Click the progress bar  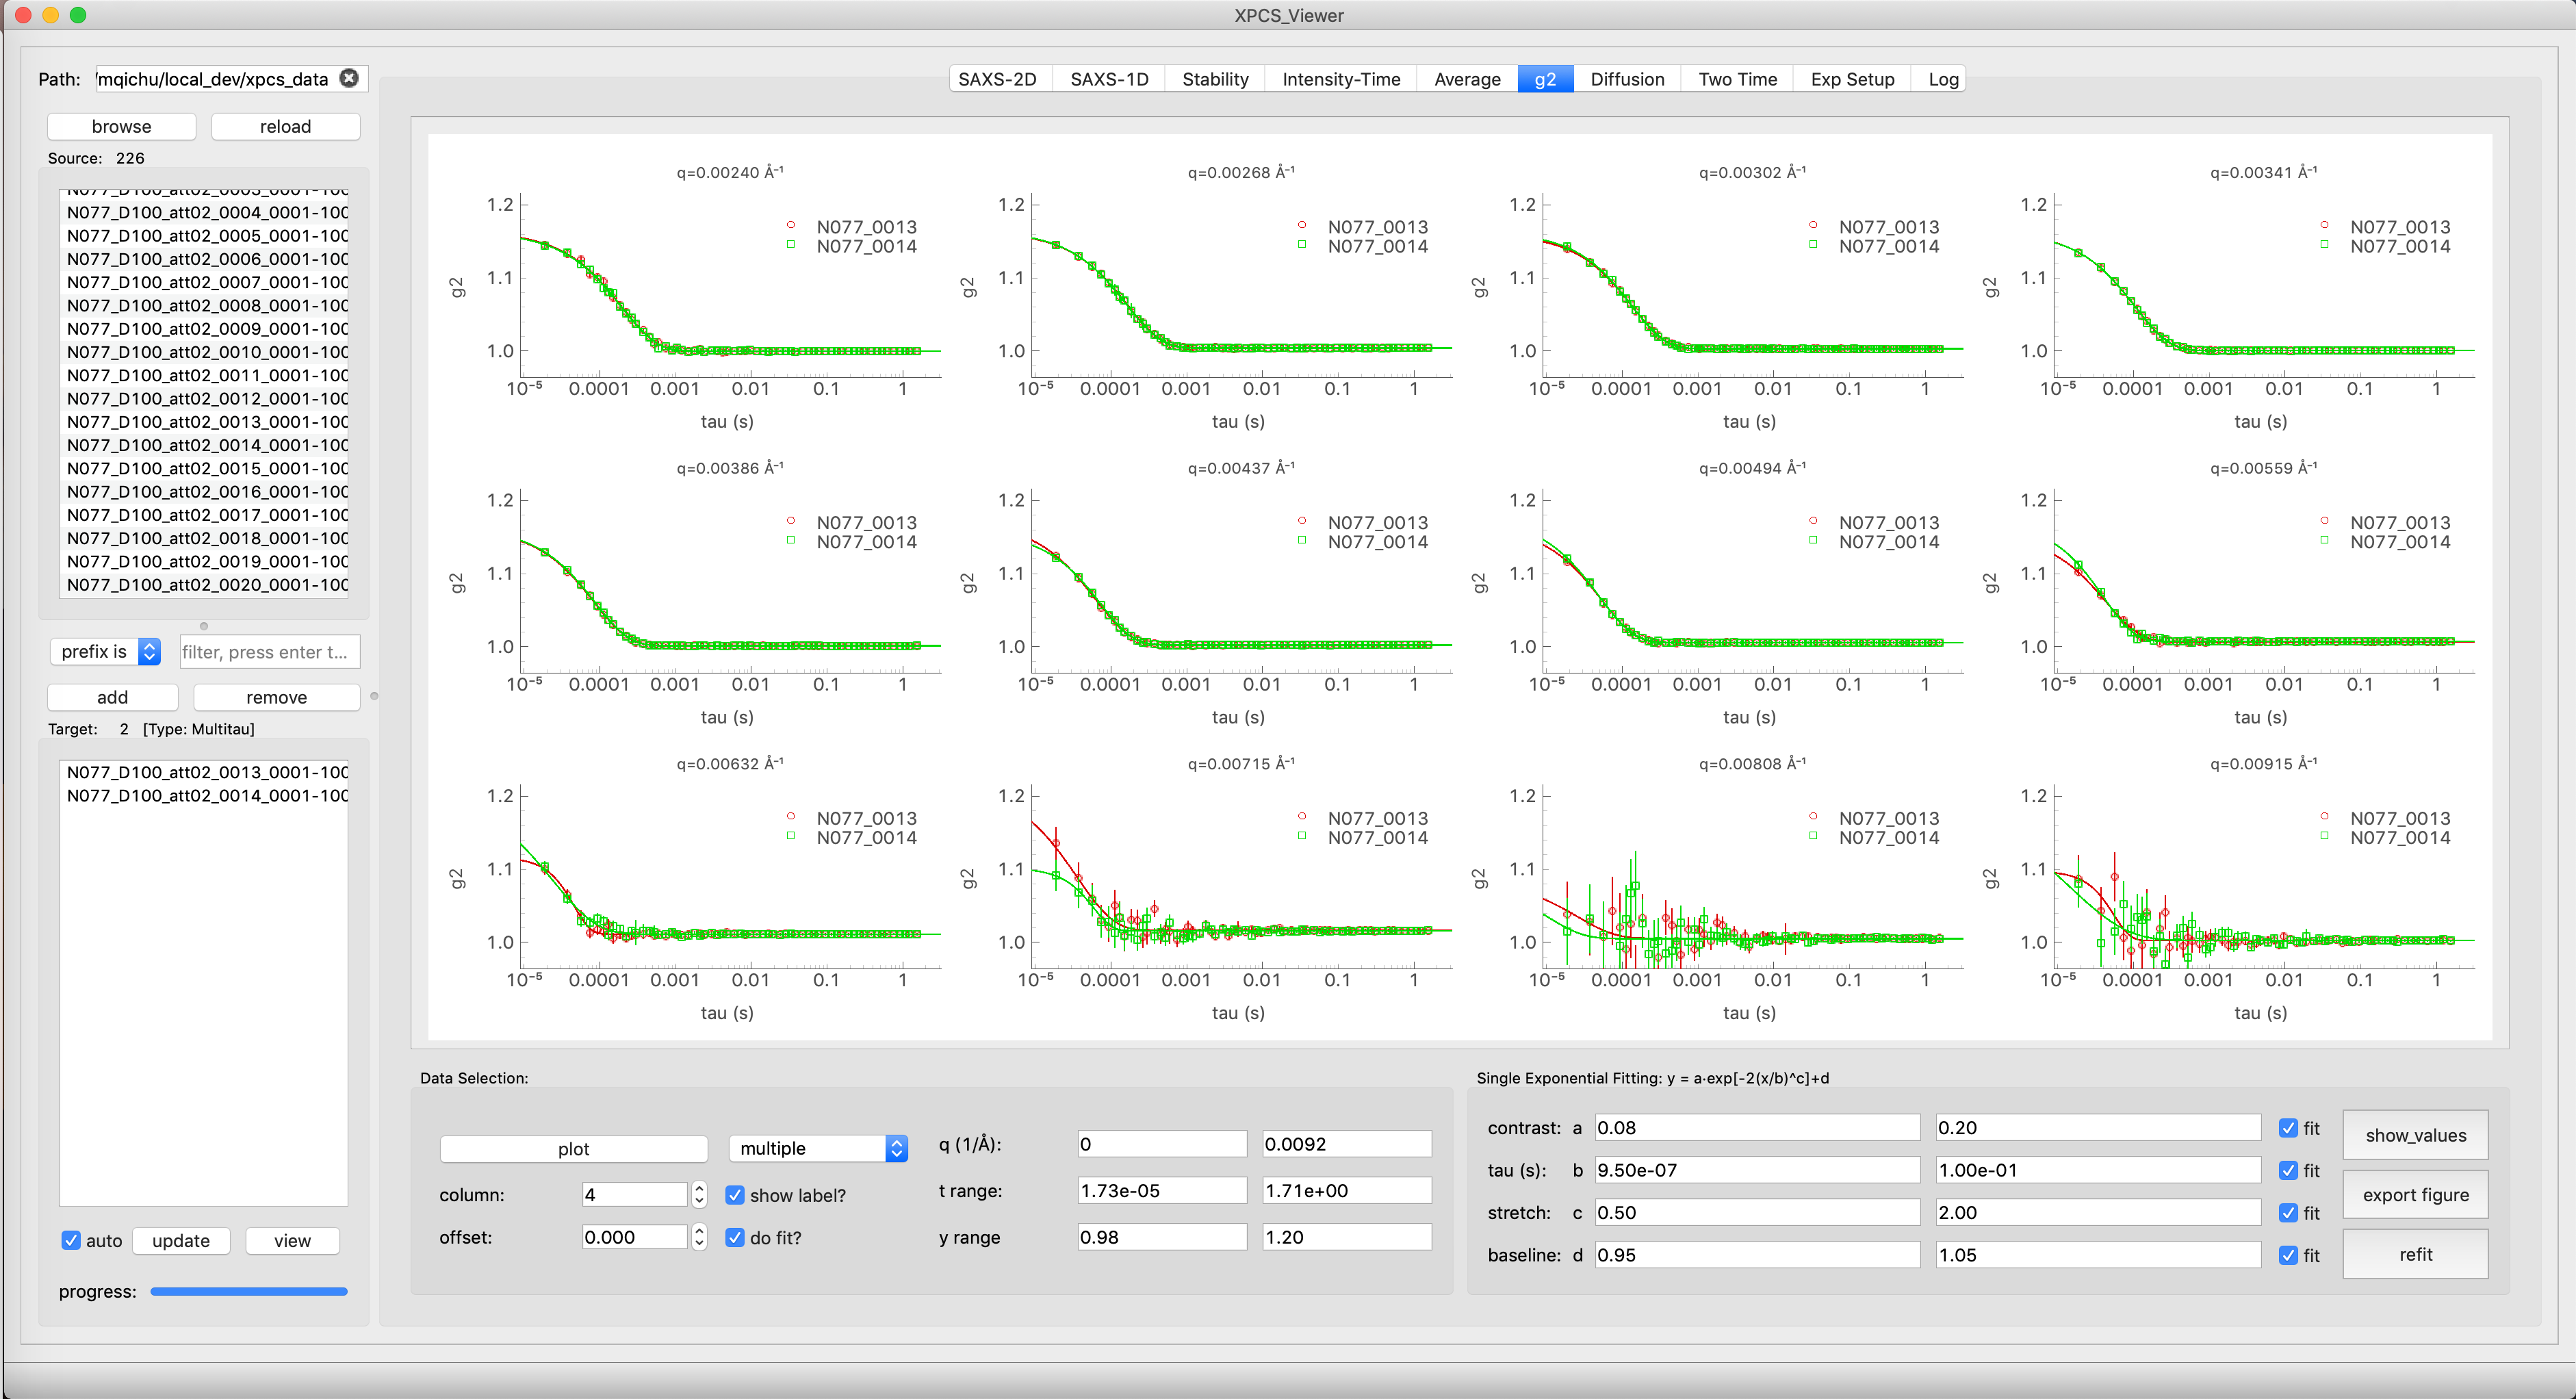(x=248, y=1291)
